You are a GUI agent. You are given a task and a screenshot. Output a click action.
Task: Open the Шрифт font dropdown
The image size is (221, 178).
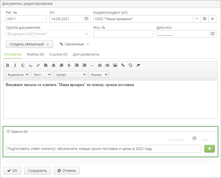tap(70, 75)
